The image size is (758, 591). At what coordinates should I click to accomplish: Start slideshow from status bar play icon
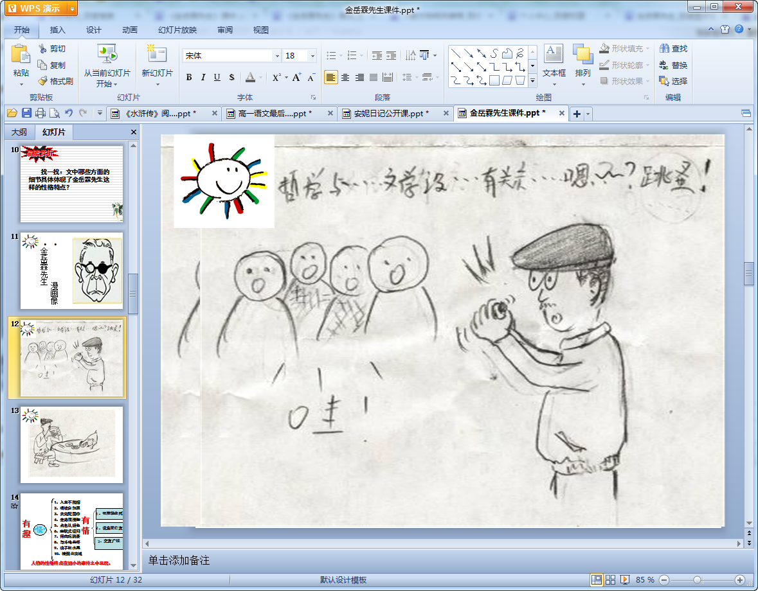625,580
